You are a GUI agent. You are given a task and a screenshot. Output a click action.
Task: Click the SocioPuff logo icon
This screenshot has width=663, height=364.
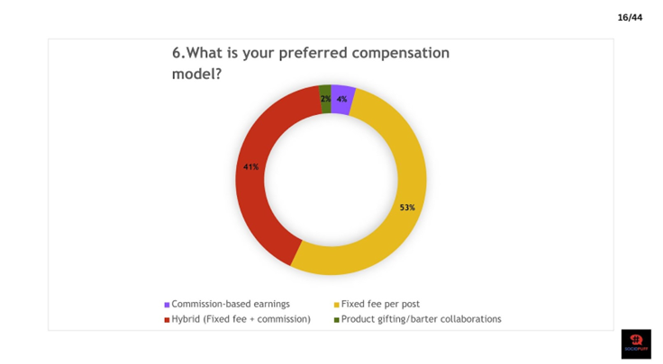pyautogui.click(x=636, y=344)
